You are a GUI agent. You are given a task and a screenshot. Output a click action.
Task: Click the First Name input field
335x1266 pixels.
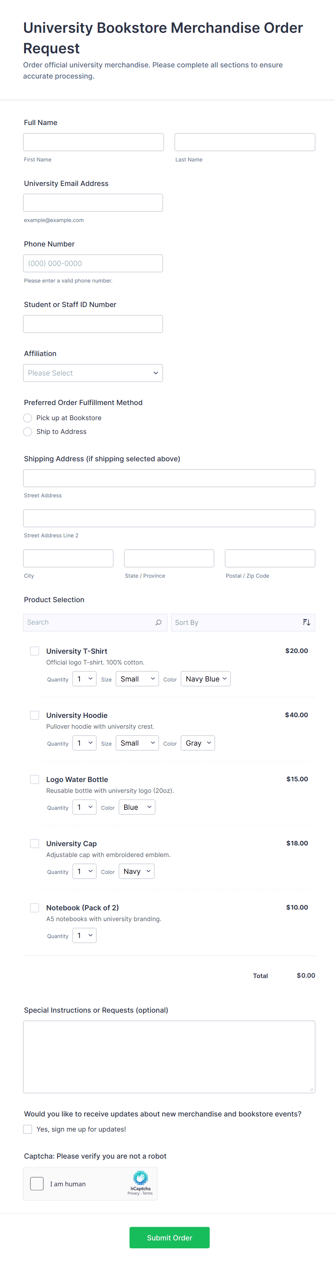coord(93,142)
